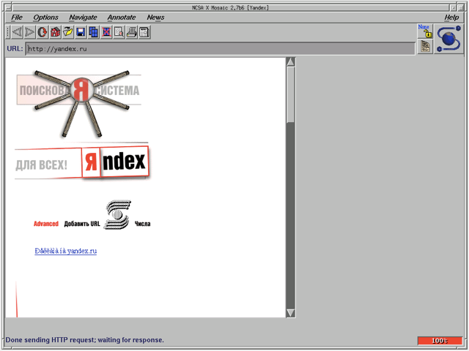Open the Navigate menu
This screenshot has width=469, height=351.
point(83,17)
